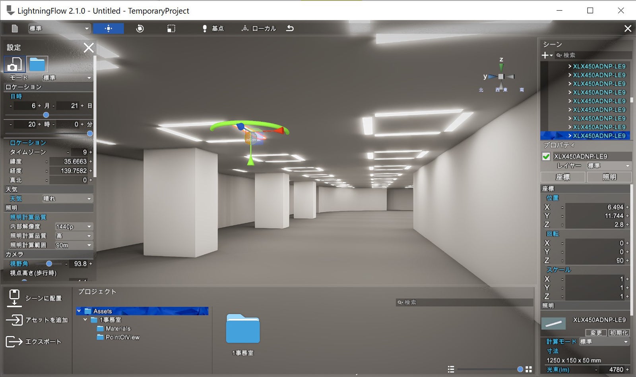
Task: Open the 照明計算範囲 dropdown showing 90m
Action: point(74,245)
